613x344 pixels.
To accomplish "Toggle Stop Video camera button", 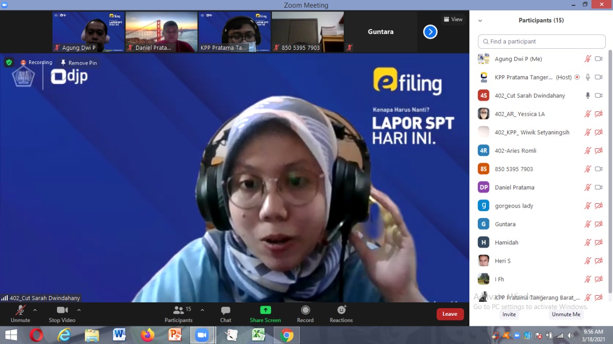I will coord(62,310).
